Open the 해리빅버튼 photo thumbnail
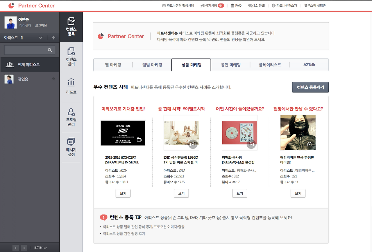The width and height of the screenshot is (372, 252). point(298,133)
